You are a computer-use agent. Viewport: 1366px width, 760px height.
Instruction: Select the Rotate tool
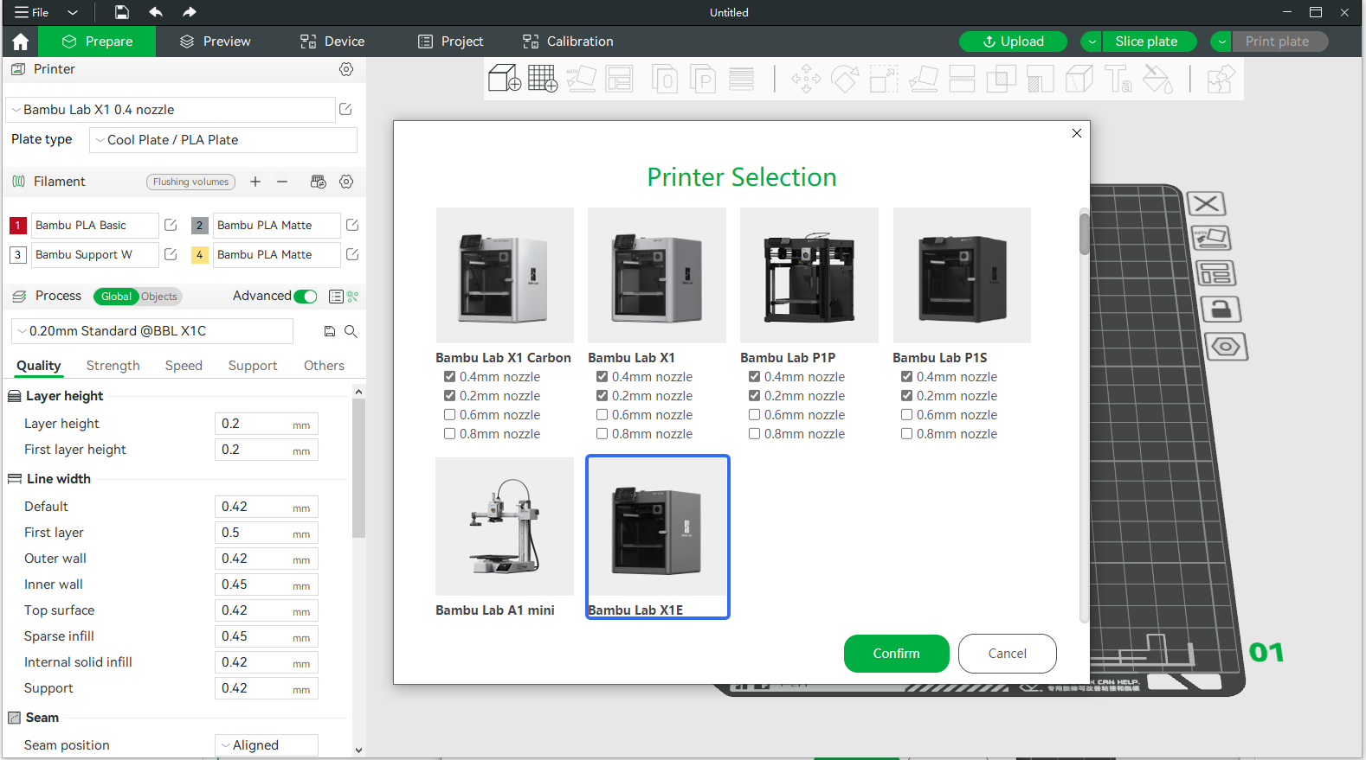[845, 79]
